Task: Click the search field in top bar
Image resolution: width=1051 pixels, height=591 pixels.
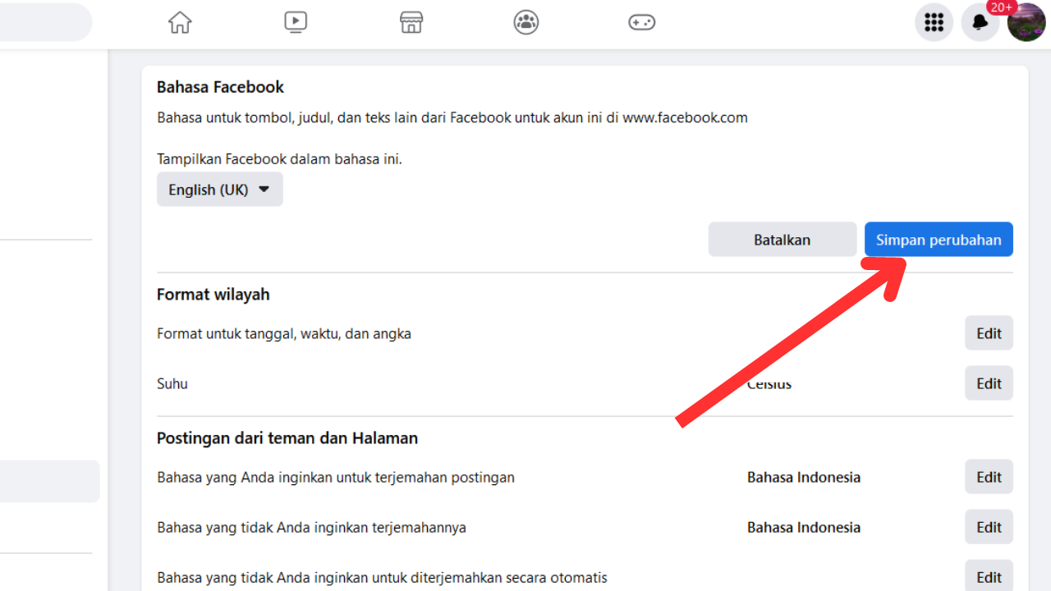Action: [x=45, y=22]
